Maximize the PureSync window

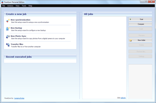[146, 2]
